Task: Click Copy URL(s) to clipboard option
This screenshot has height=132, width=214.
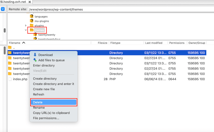Action: 51,113
